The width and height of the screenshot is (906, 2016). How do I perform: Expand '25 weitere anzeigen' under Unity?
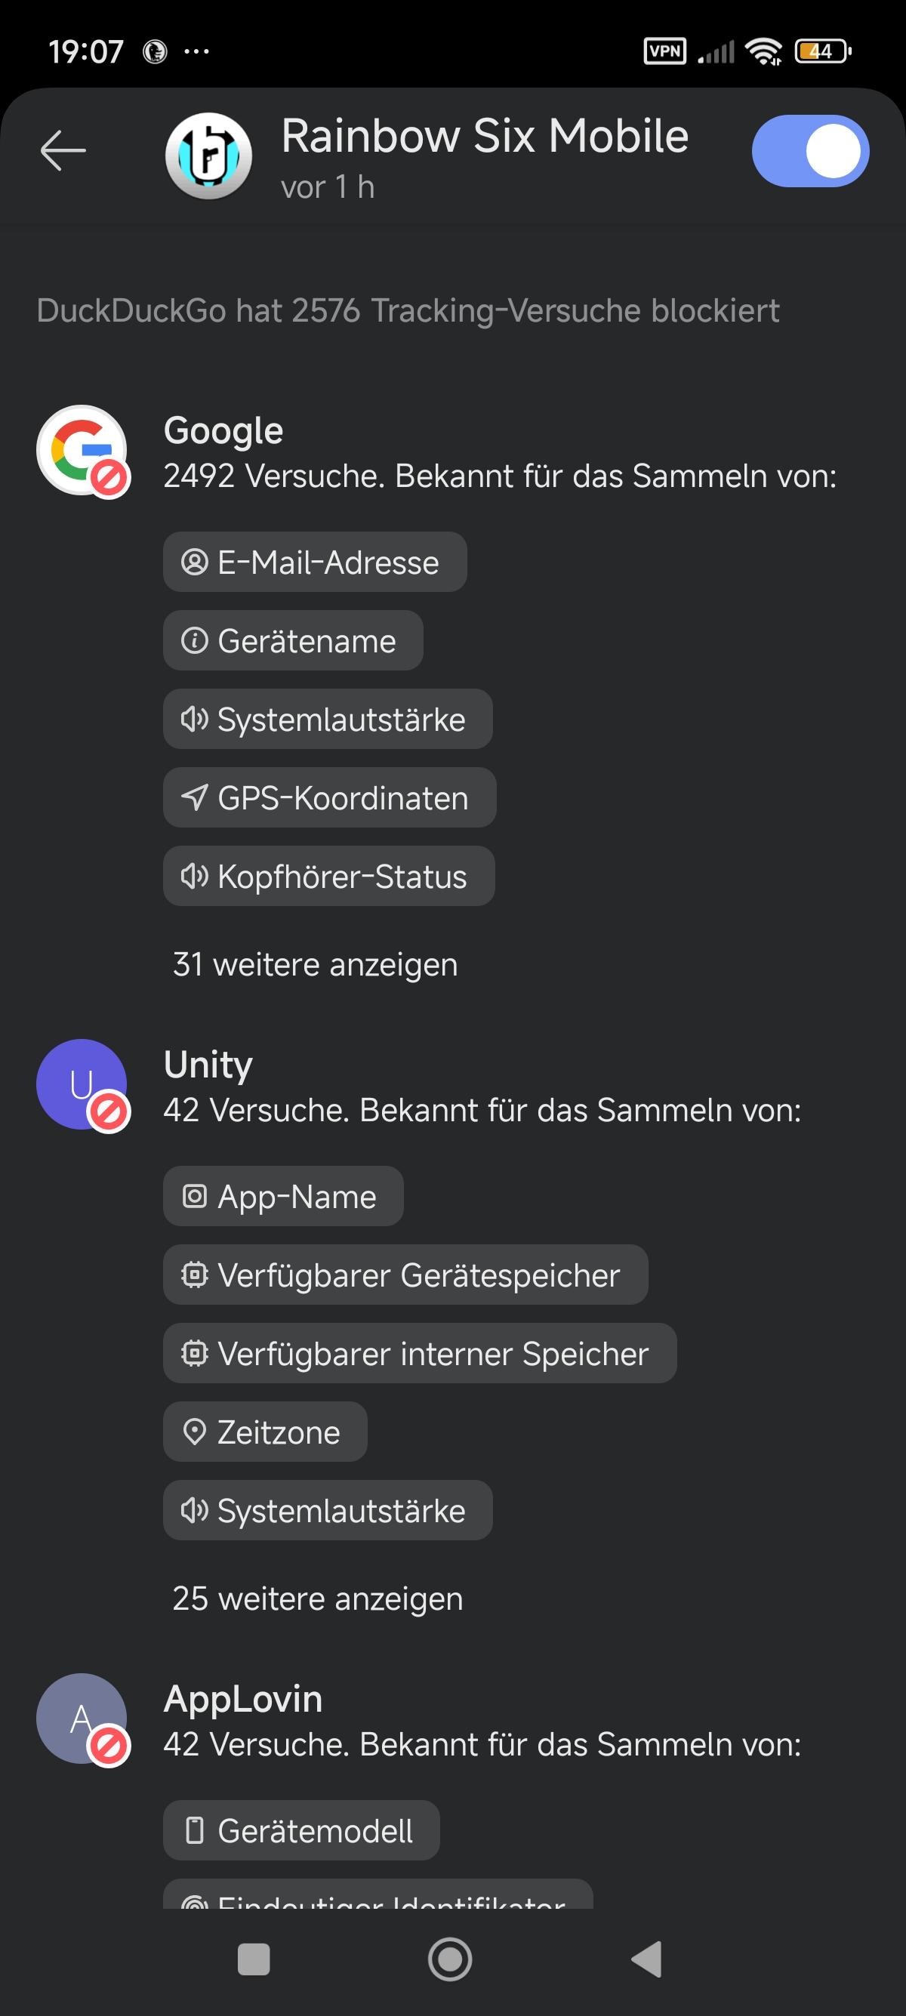(317, 1598)
